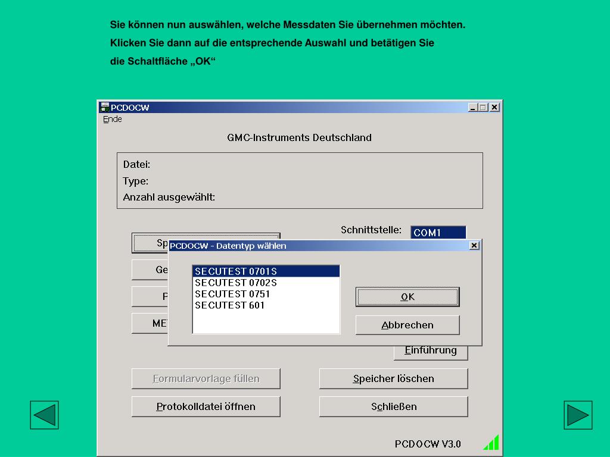Click the partially hidden ME button
The image size is (610, 457).
(150, 323)
